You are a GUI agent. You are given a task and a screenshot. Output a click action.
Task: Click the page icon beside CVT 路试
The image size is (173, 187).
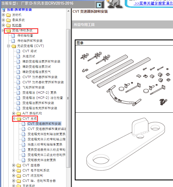coord(18,51)
